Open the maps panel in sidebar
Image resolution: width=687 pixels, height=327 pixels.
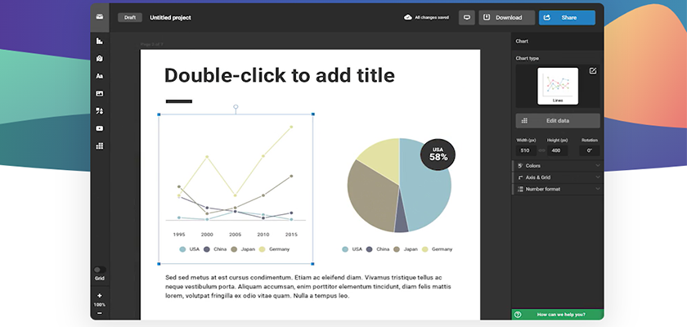(x=100, y=58)
